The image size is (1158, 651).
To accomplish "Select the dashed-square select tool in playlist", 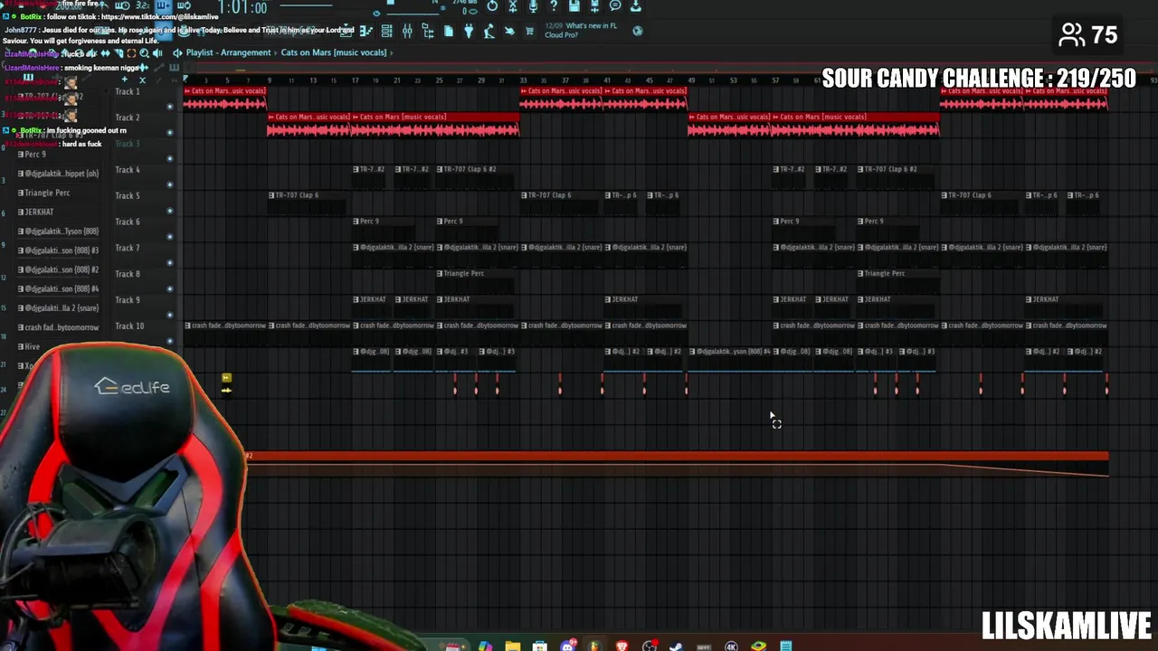I will click(x=131, y=53).
